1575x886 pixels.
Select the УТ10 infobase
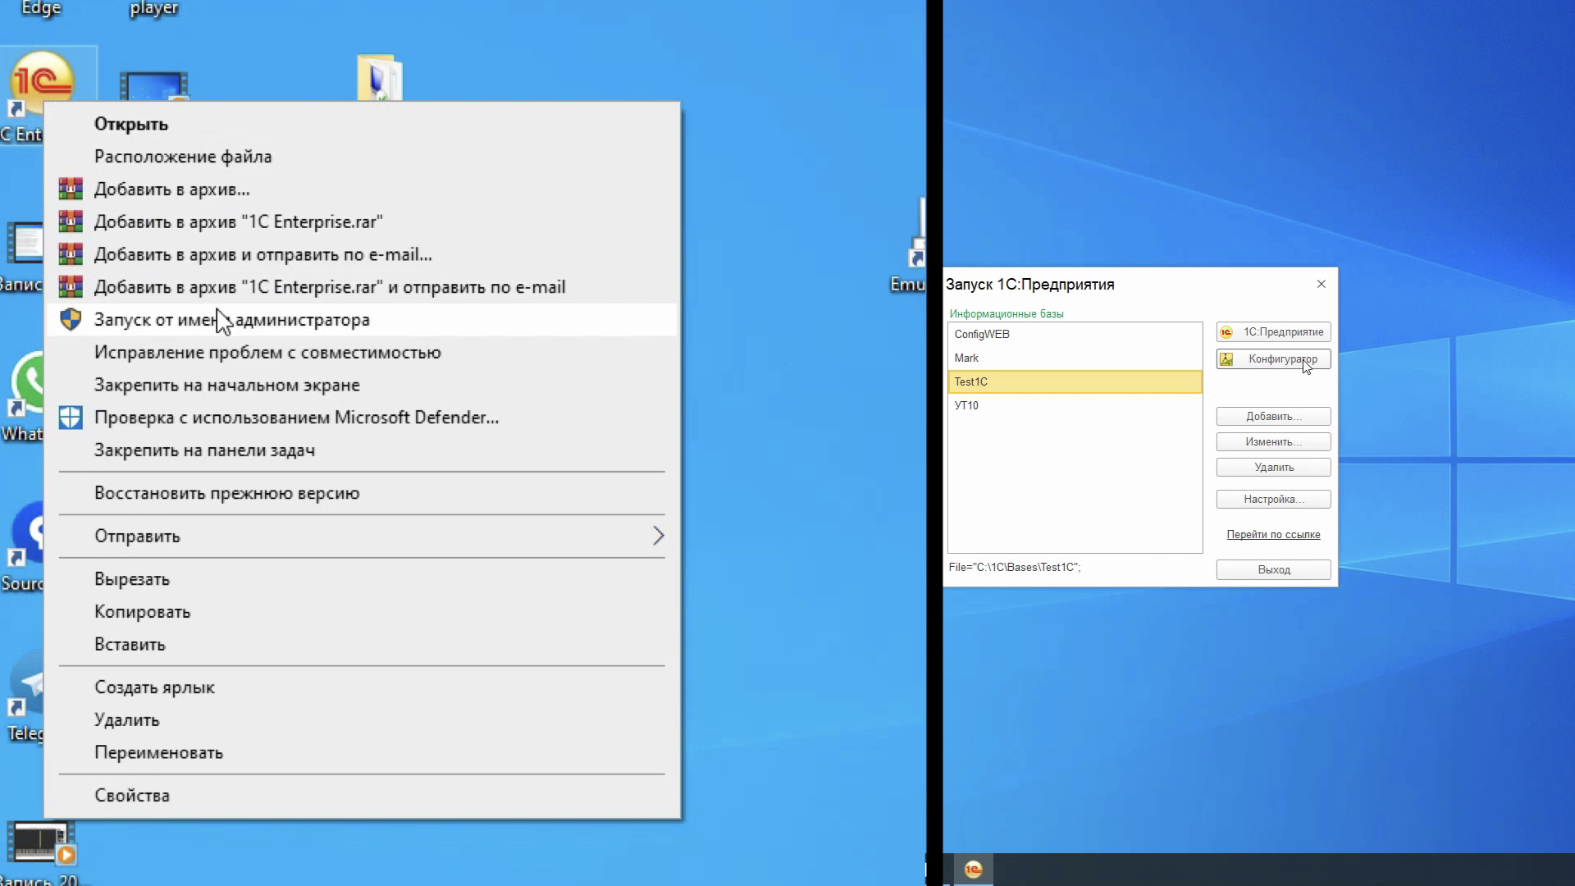pyautogui.click(x=1075, y=406)
